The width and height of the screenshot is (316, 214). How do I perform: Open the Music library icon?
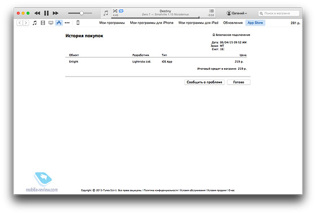point(34,23)
